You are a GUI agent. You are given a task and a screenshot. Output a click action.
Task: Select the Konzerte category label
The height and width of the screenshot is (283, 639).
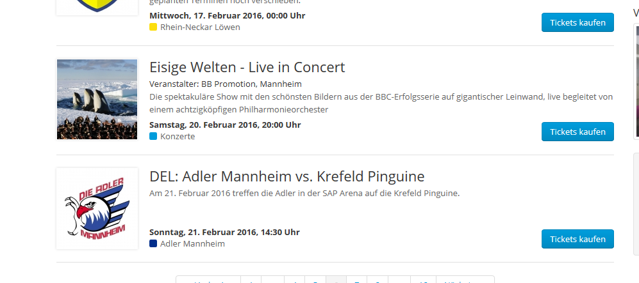pos(178,137)
